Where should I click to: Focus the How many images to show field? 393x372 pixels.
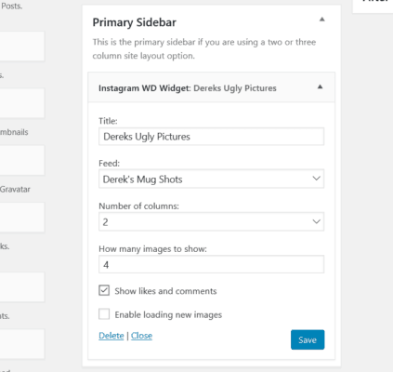tap(211, 264)
